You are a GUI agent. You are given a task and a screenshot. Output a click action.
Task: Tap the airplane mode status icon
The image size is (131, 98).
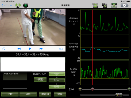coord(122,1)
